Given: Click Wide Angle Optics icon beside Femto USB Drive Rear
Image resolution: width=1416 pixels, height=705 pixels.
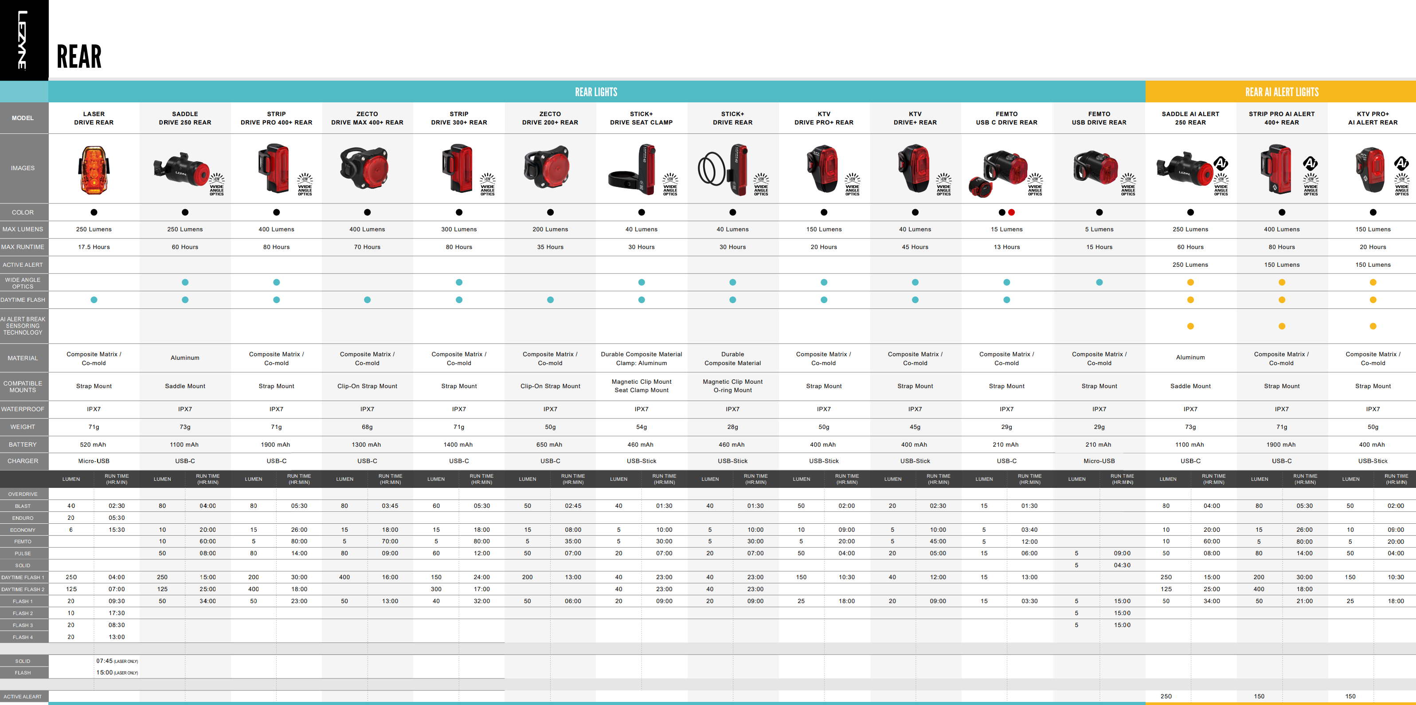Looking at the screenshot, I should click(x=1128, y=185).
